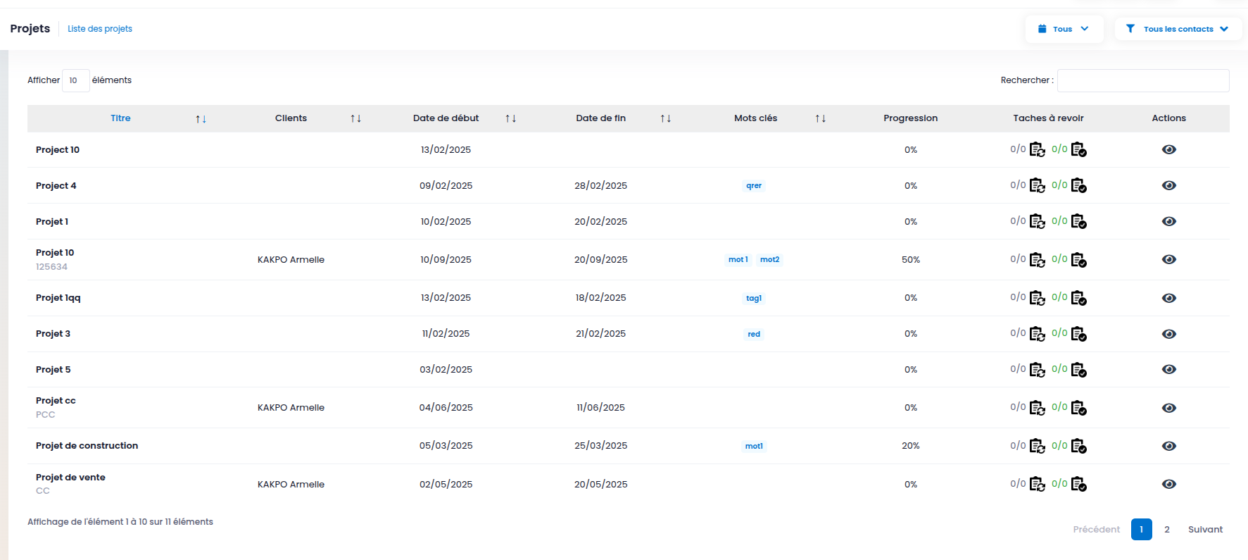Open the Tous les contacts dropdown

(x=1178, y=29)
